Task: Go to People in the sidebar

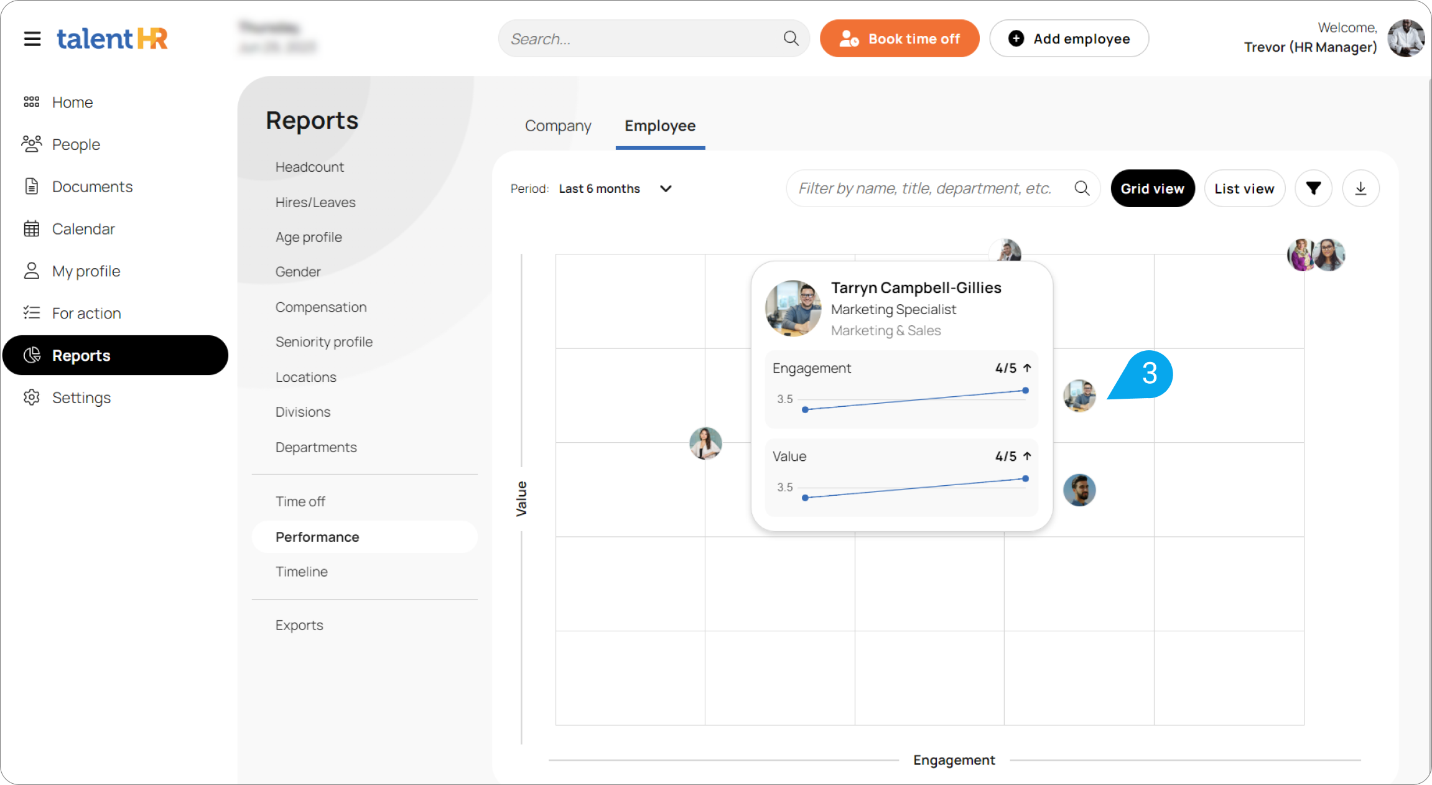Action: [76, 144]
